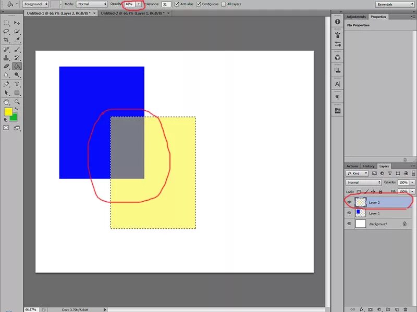Select the Crop tool

pyautogui.click(x=6, y=40)
